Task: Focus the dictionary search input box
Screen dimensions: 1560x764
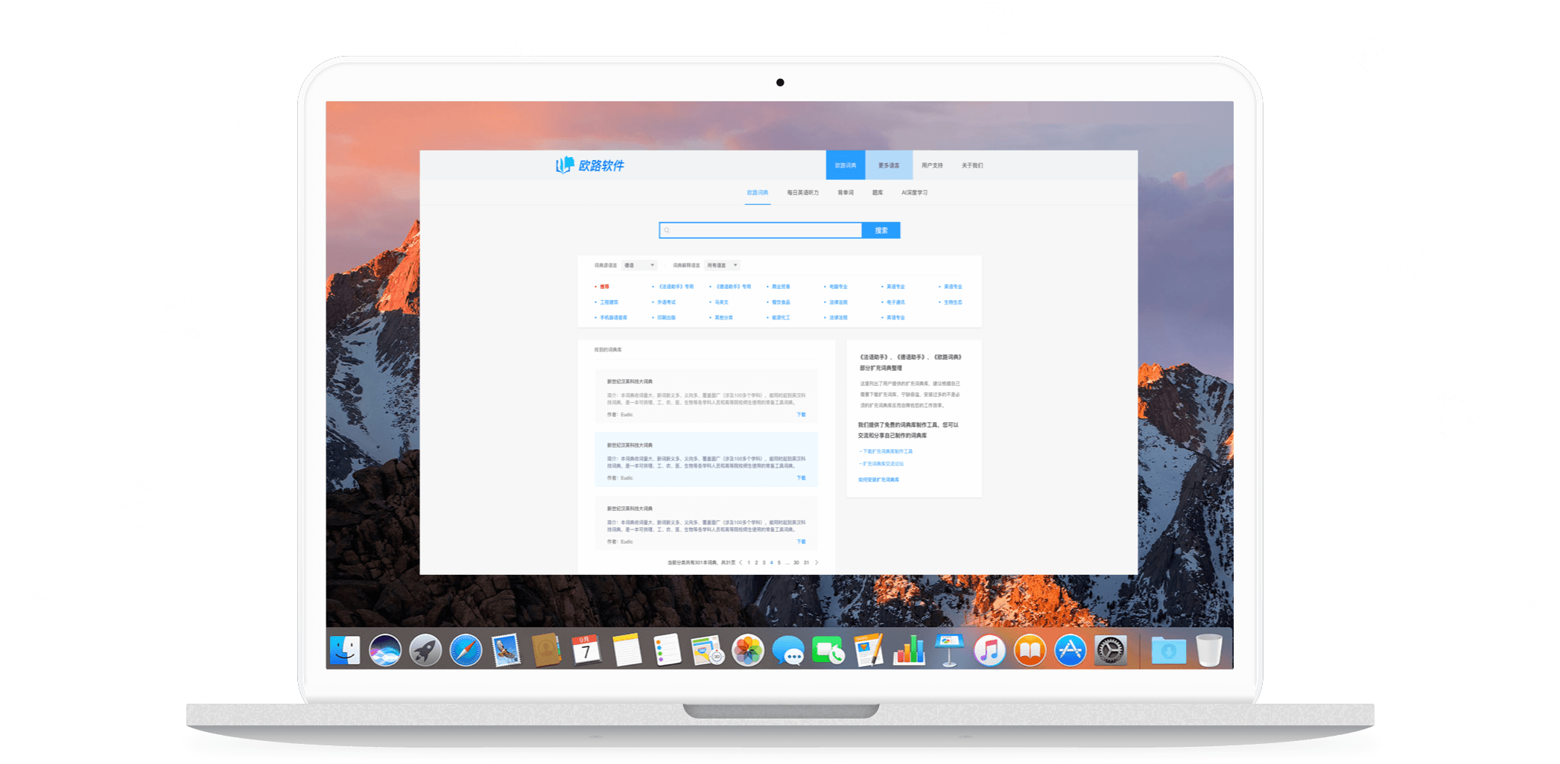Action: pyautogui.click(x=761, y=230)
